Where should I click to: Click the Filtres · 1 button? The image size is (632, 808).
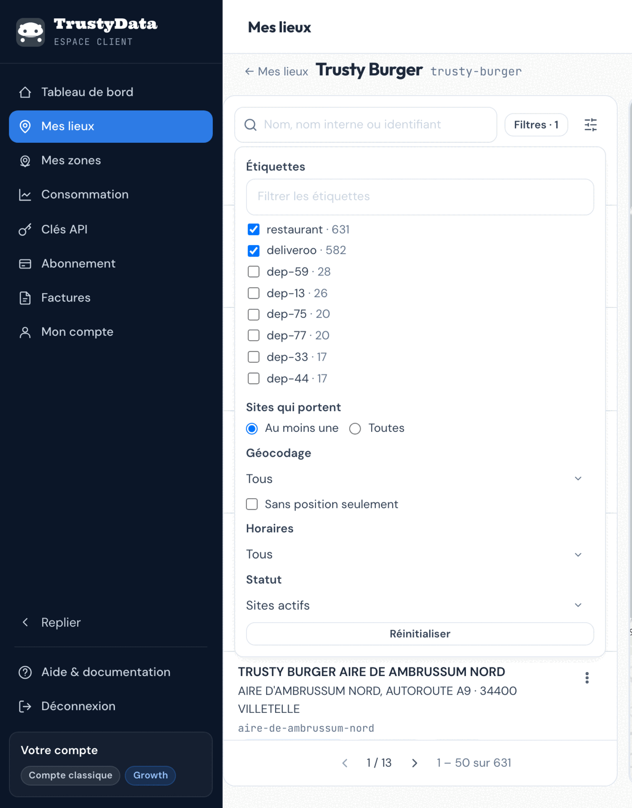[536, 125]
